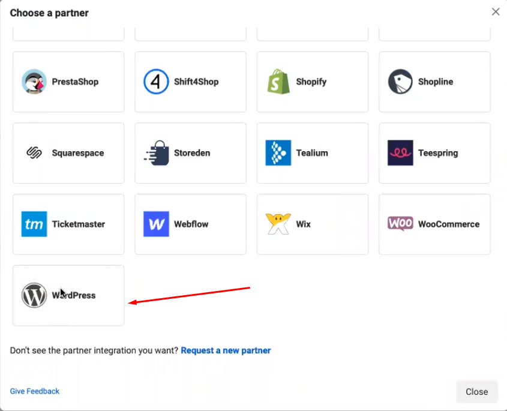Choose the Squarespace partner label
Image resolution: width=507 pixels, height=411 pixels.
(78, 153)
